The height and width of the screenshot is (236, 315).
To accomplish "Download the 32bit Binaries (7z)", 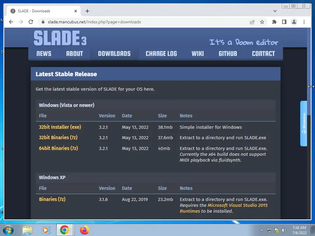I will [x=58, y=137].
